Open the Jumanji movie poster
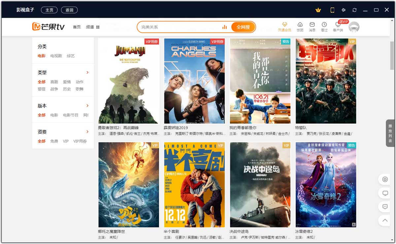Viewport: 396px width, 244px height. pos(129,81)
